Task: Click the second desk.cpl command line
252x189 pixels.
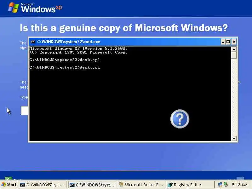Action: (65, 67)
